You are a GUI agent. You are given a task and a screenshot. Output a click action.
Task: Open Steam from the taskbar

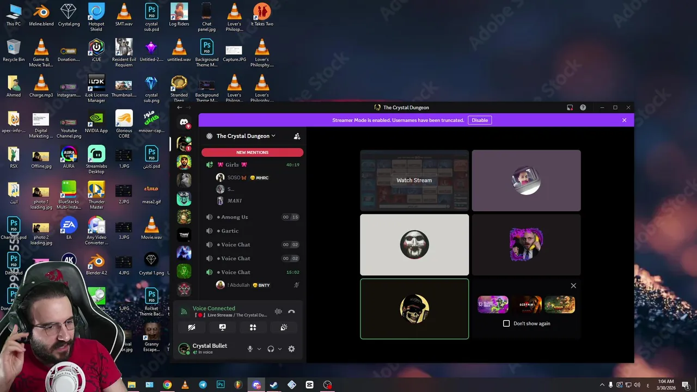click(274, 385)
